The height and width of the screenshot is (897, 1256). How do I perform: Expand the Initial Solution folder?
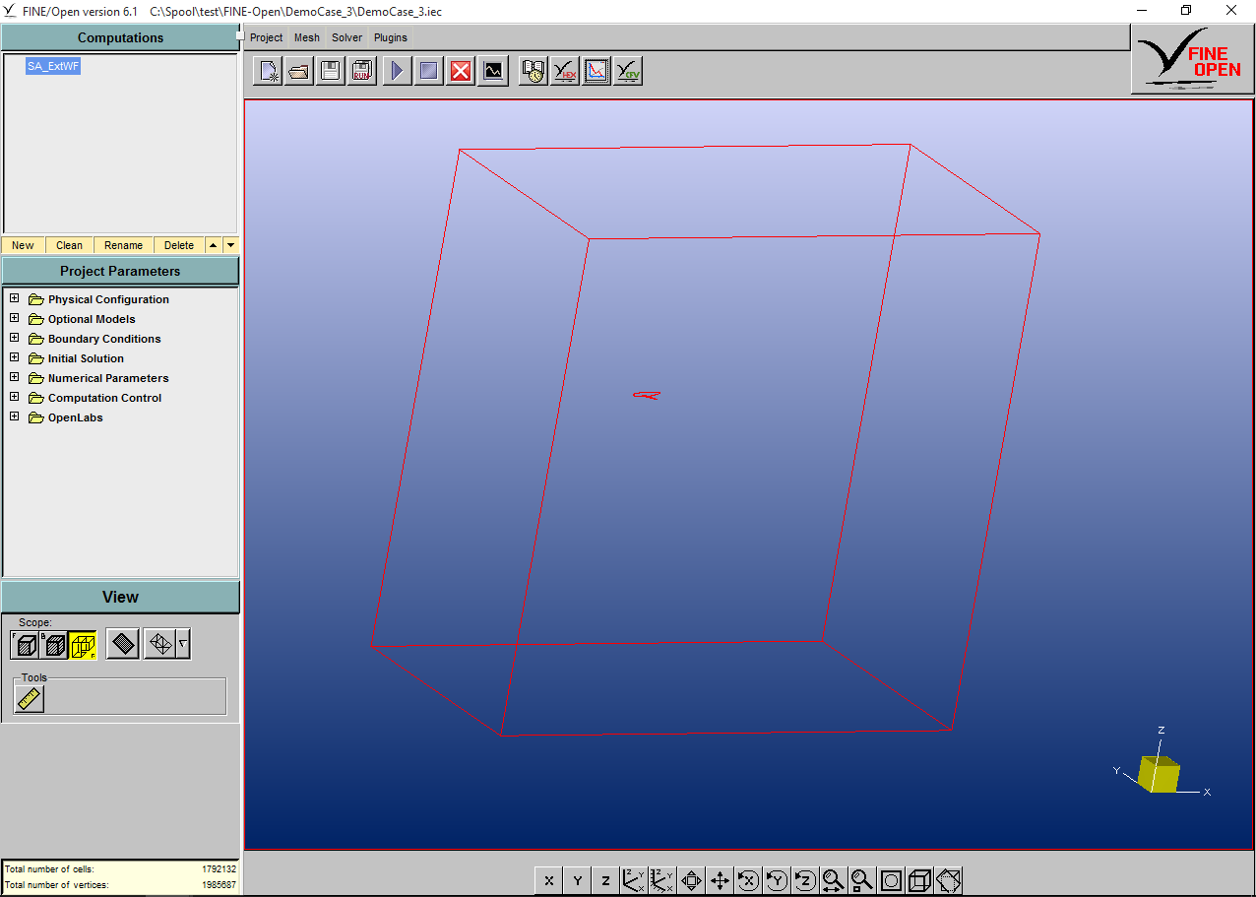15,357
